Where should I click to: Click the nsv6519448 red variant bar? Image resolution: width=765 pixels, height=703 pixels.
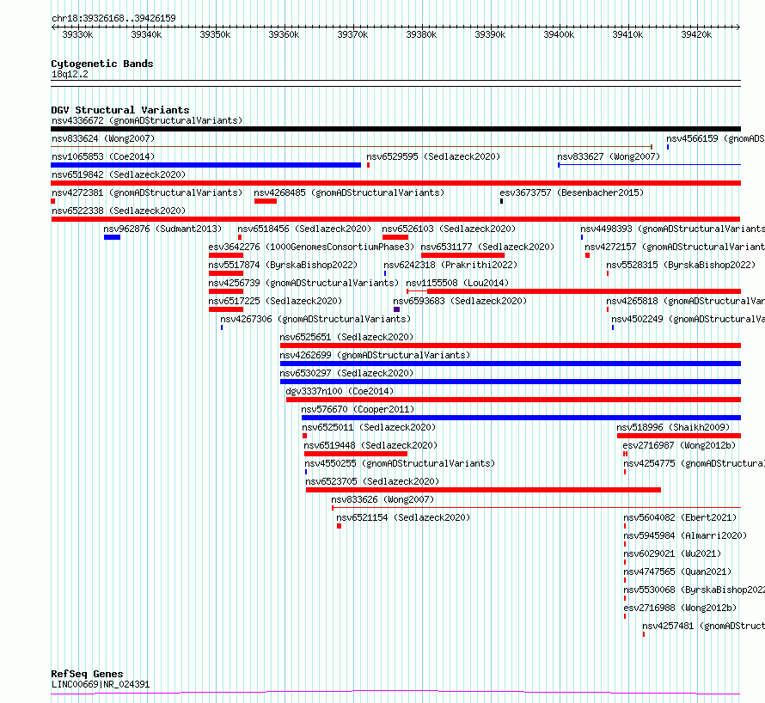356,454
